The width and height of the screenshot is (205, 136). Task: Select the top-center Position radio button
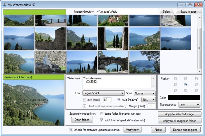click(186, 78)
